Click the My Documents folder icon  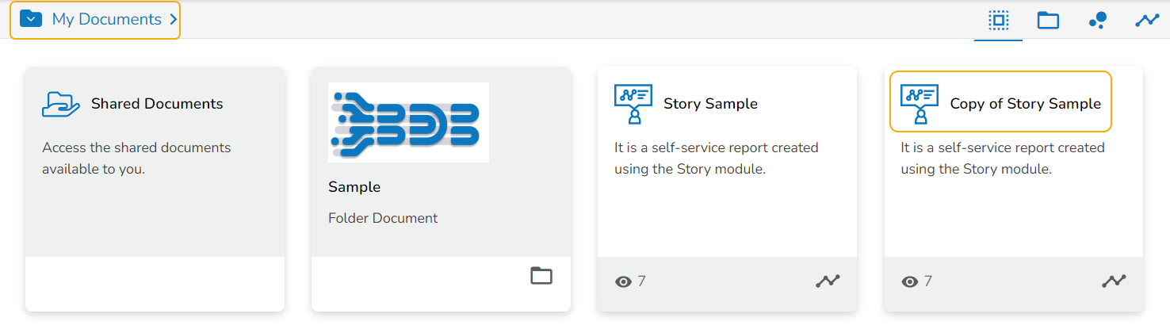31,19
